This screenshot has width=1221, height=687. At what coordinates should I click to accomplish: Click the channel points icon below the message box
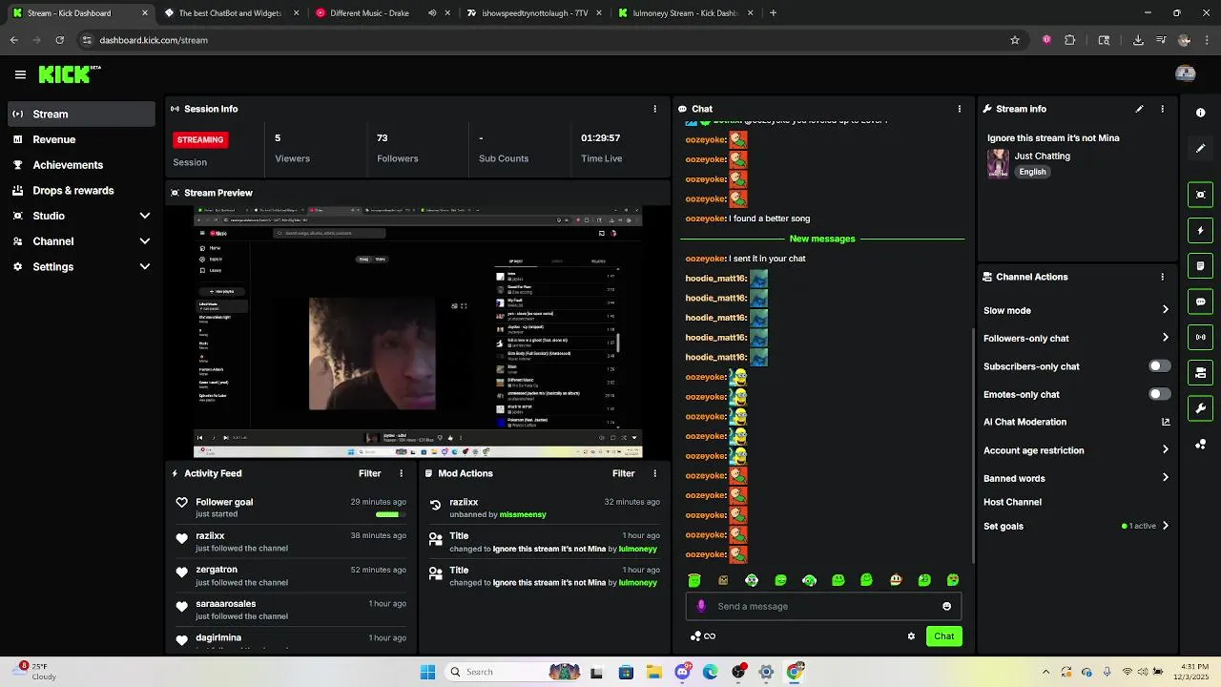click(695, 636)
